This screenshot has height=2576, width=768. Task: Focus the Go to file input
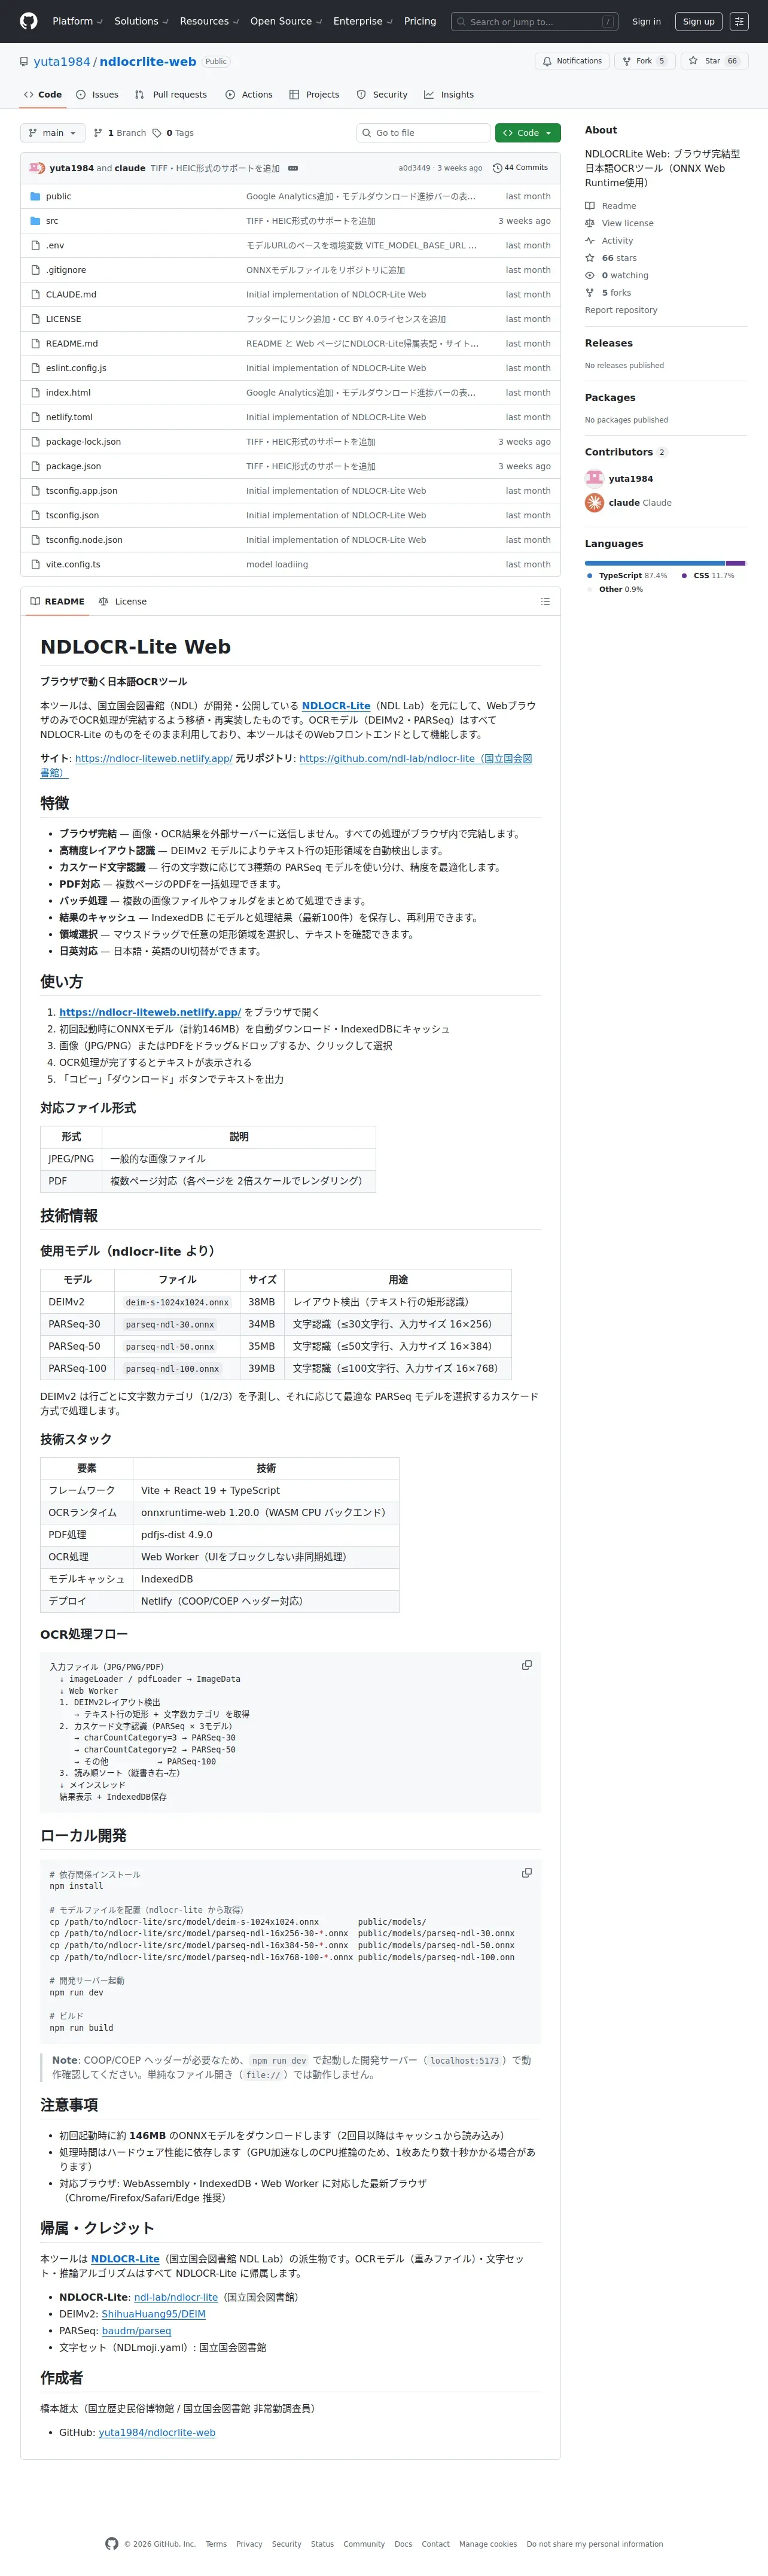[424, 133]
